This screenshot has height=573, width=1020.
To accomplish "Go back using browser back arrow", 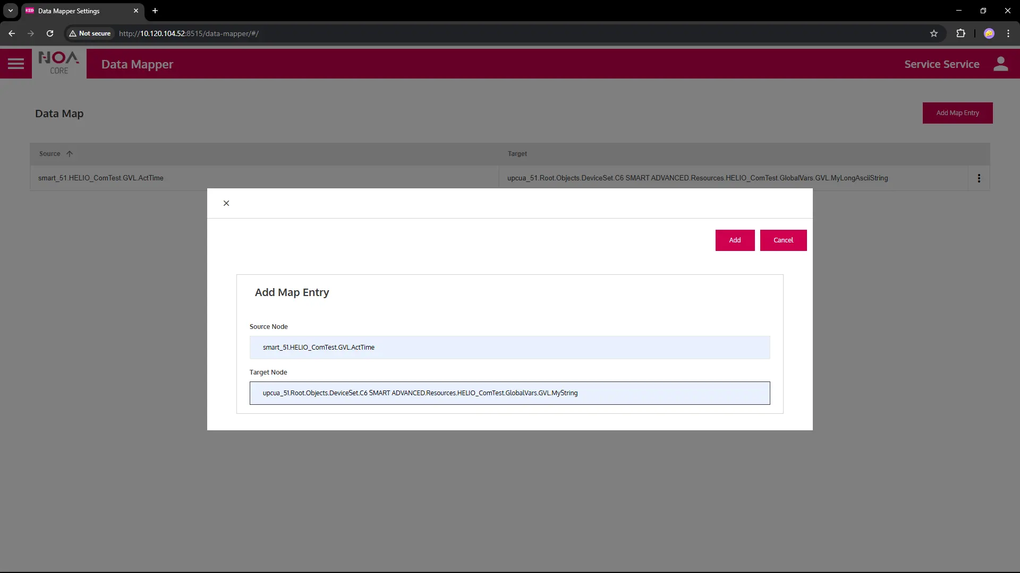I will pos(12,33).
